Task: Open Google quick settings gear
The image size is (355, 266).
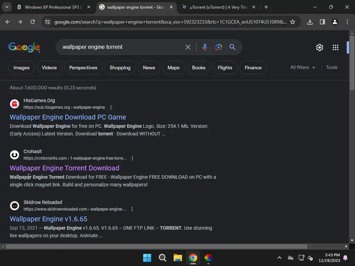Action: coord(319,47)
